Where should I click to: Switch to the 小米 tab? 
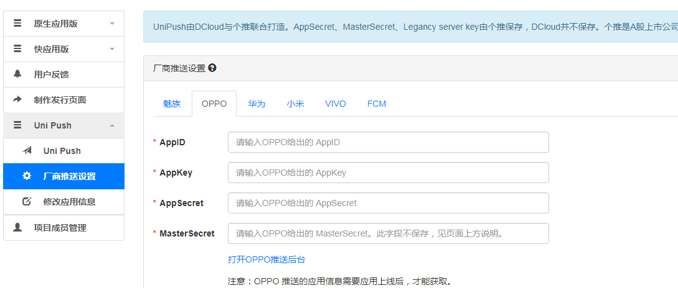(x=295, y=104)
